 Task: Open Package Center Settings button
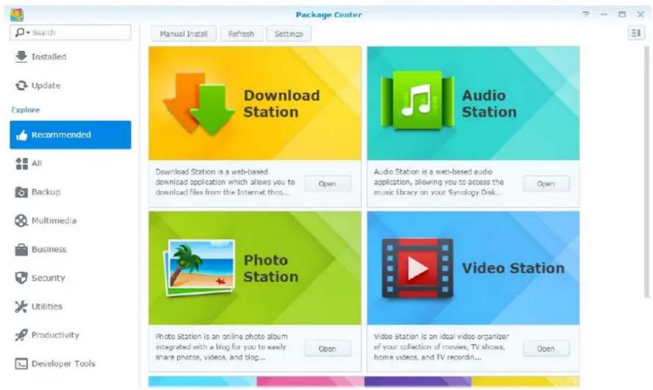289,34
